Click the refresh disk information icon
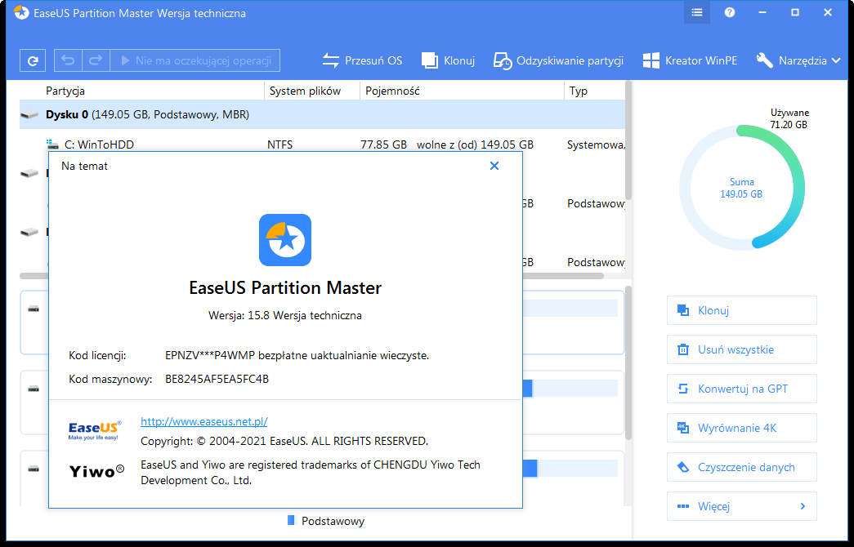This screenshot has height=547, width=854. pyautogui.click(x=33, y=61)
